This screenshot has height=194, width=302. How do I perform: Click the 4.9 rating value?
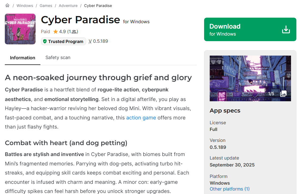tap(62, 32)
